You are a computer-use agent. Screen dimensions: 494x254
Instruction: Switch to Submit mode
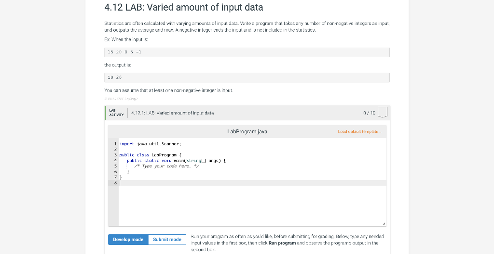[167, 239]
